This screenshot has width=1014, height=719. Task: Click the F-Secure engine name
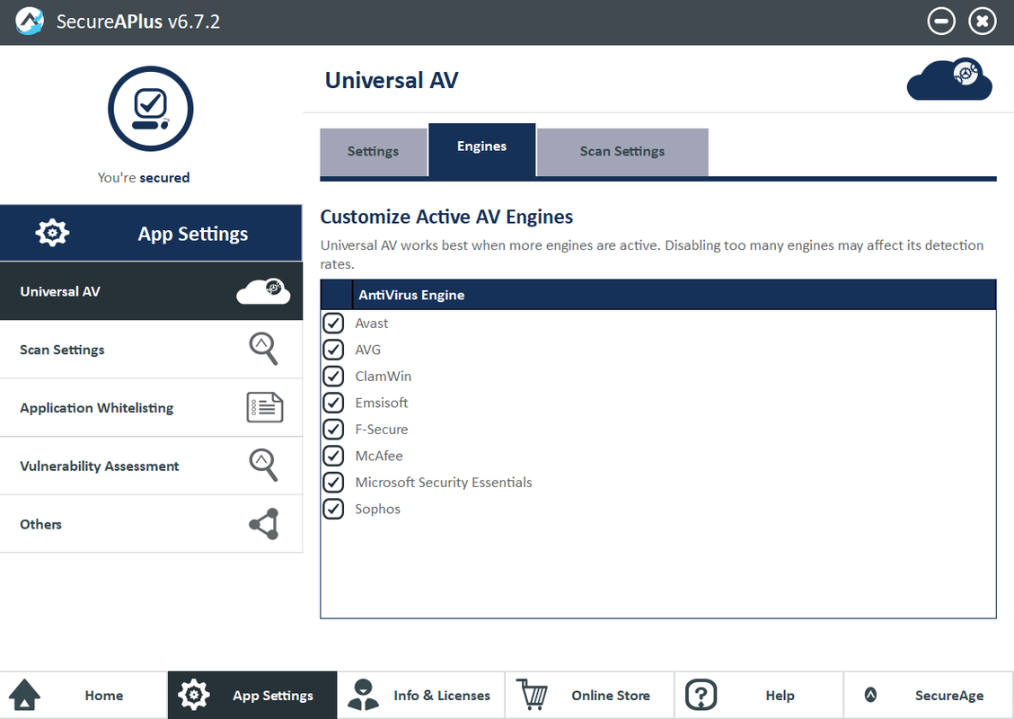point(382,429)
